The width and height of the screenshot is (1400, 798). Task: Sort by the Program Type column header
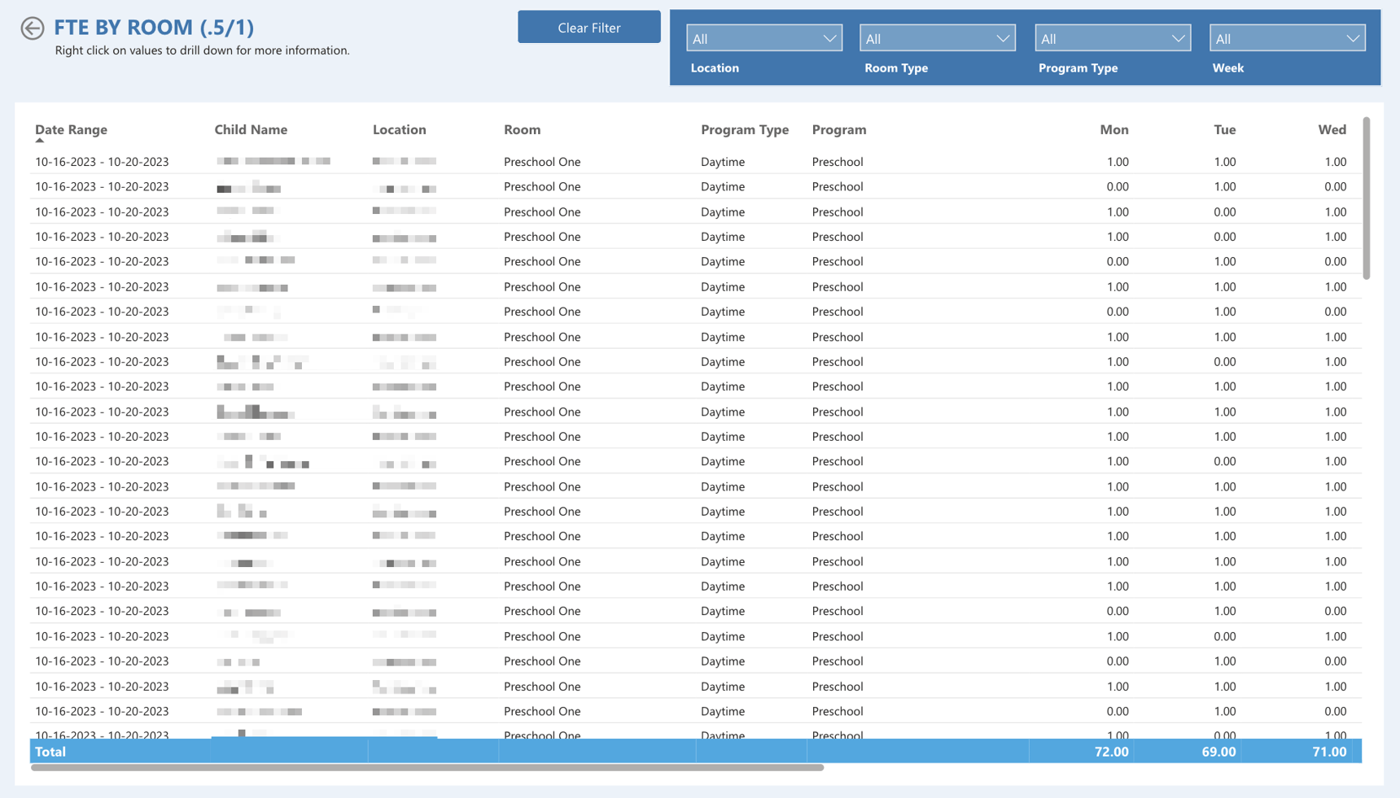[745, 129]
